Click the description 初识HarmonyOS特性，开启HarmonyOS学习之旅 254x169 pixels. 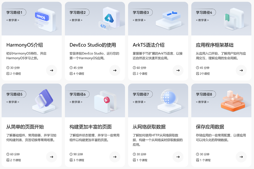26,56
